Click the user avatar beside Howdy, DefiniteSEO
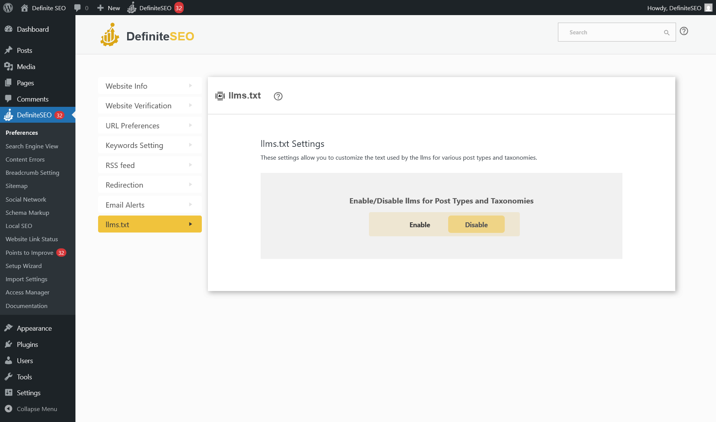 (708, 8)
